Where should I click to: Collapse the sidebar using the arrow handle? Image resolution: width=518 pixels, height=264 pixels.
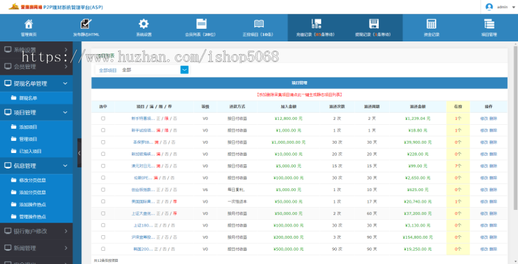click(79, 154)
